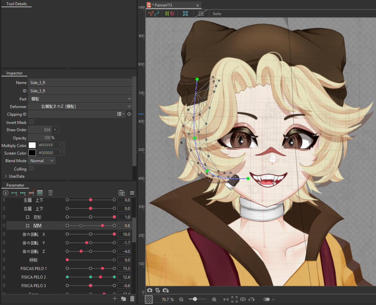The image size is (376, 305).
Task: Click the new parameter plus icon
Action: pyautogui.click(x=115, y=299)
